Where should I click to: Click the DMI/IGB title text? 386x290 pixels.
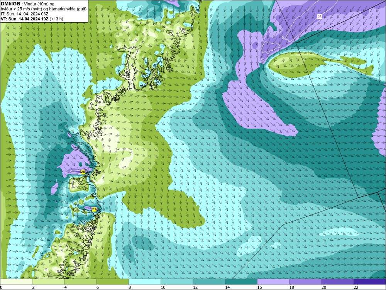point(10,4)
